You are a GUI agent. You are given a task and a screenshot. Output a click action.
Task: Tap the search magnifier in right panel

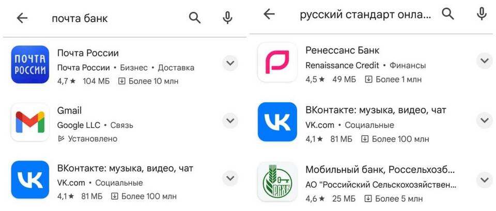coord(448,14)
